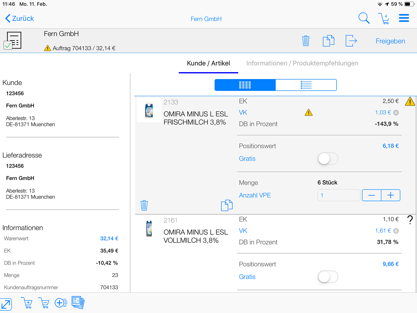Focus the Anzahl VPE quantity field
The image size is (417, 313).
339,195
